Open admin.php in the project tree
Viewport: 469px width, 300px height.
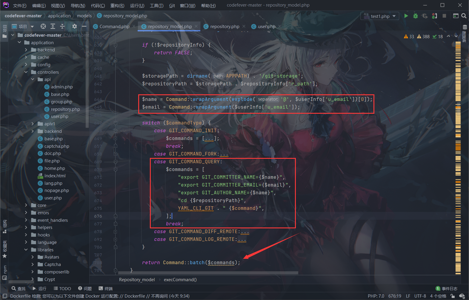click(x=62, y=87)
